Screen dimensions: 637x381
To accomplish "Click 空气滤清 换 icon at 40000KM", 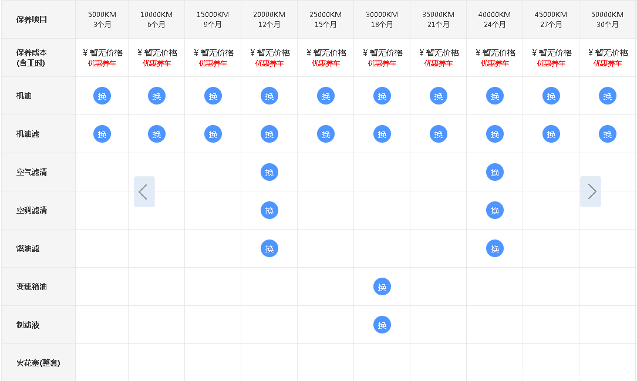I will (x=495, y=172).
